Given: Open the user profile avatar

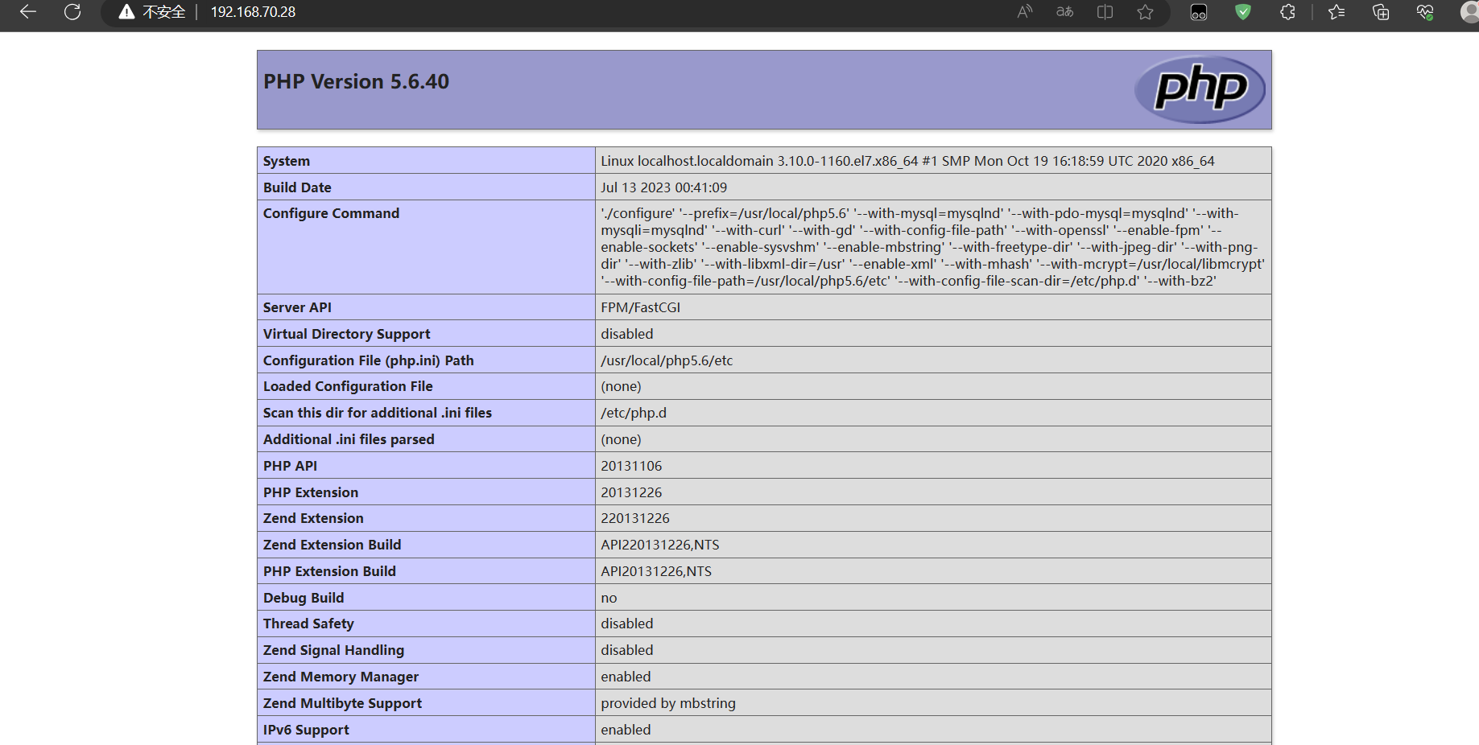Looking at the screenshot, I should point(1469,12).
